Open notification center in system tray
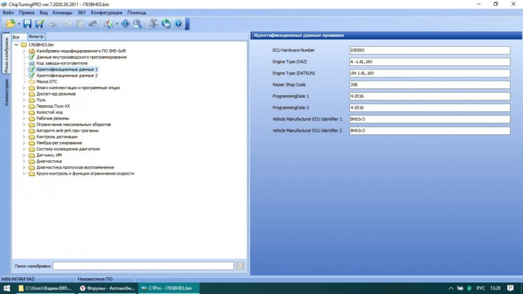 tap(510, 288)
